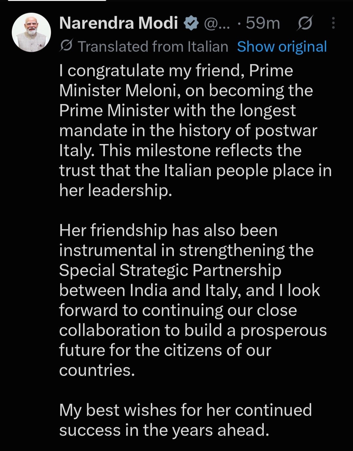
Task: Tap the 'My best wishes' closing paragraph
Action: tap(186, 420)
